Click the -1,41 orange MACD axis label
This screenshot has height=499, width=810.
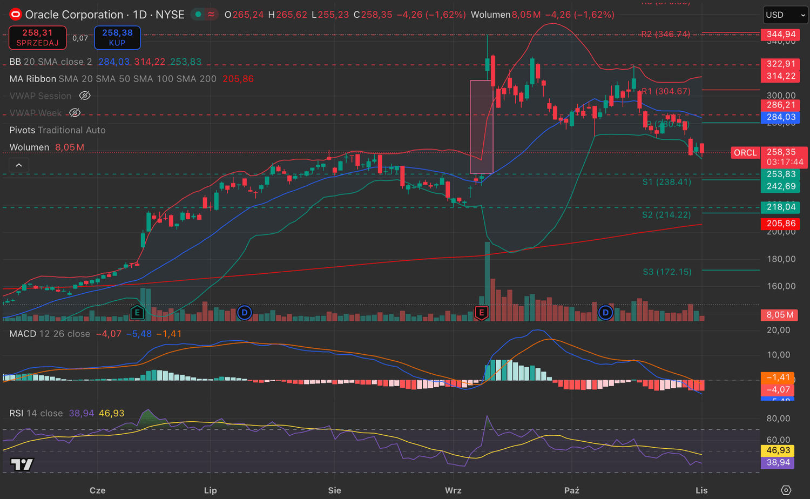pos(778,377)
